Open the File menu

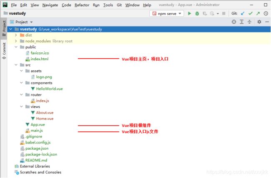pos(14,5)
